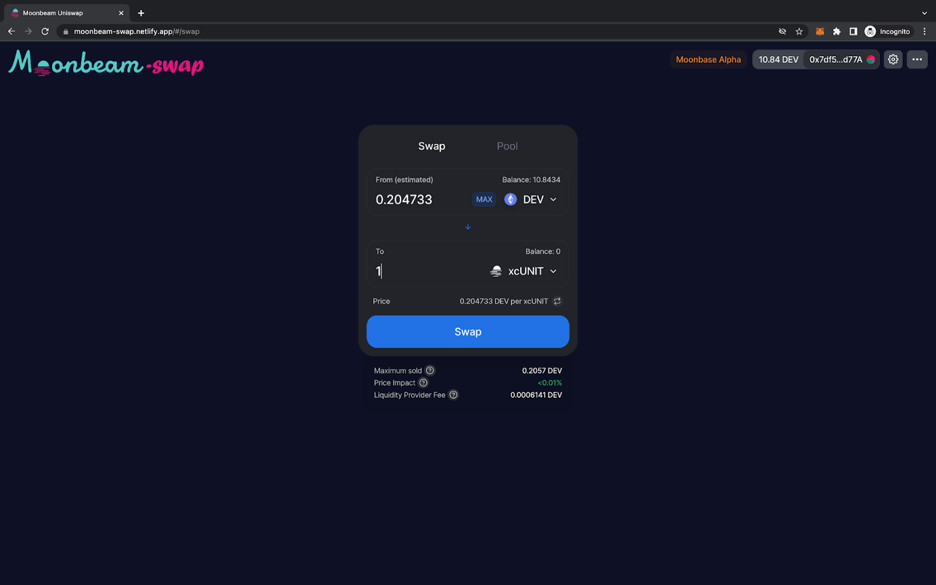Expand the Chrome tab search chevron
Viewport: 936px width, 585px height.
pyautogui.click(x=925, y=13)
